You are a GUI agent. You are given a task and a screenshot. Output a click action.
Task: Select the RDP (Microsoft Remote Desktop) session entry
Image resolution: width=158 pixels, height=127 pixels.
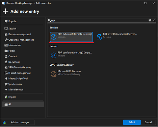coord(71,37)
